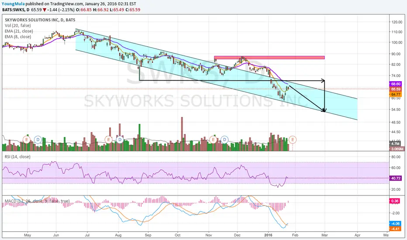Image resolution: width=407 pixels, height=240 pixels.
Task: Click the 2016 label on time axis
Action: (x=269, y=235)
